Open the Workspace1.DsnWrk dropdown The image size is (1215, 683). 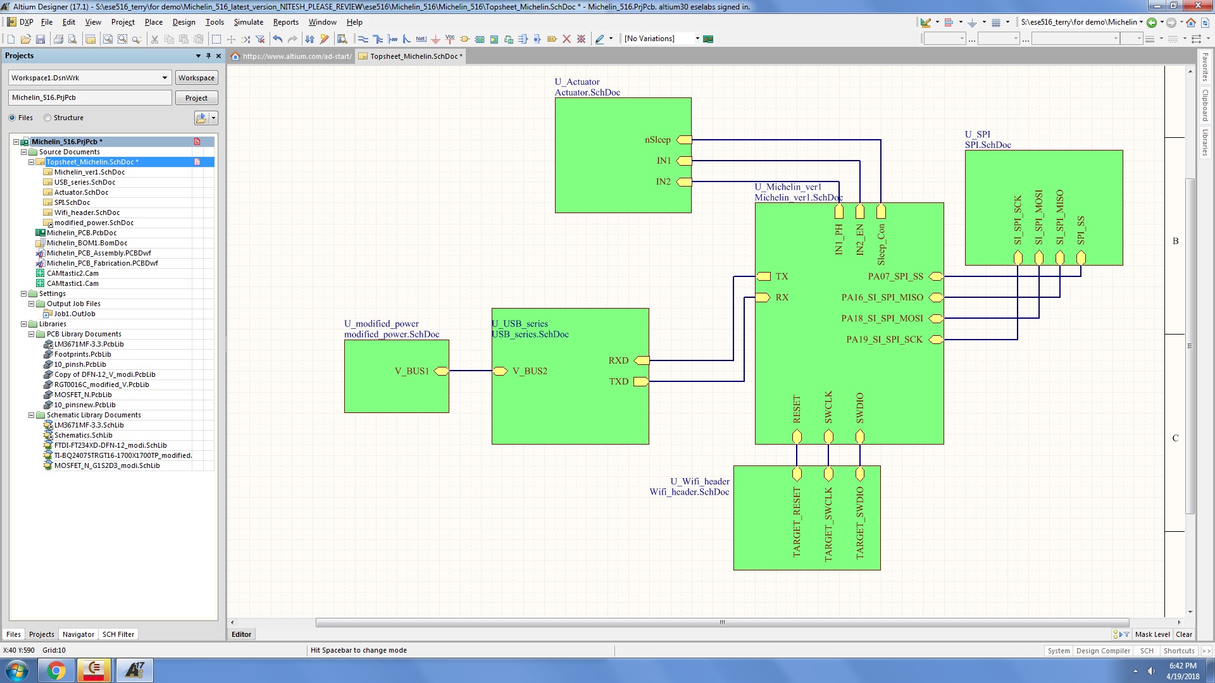(x=165, y=78)
